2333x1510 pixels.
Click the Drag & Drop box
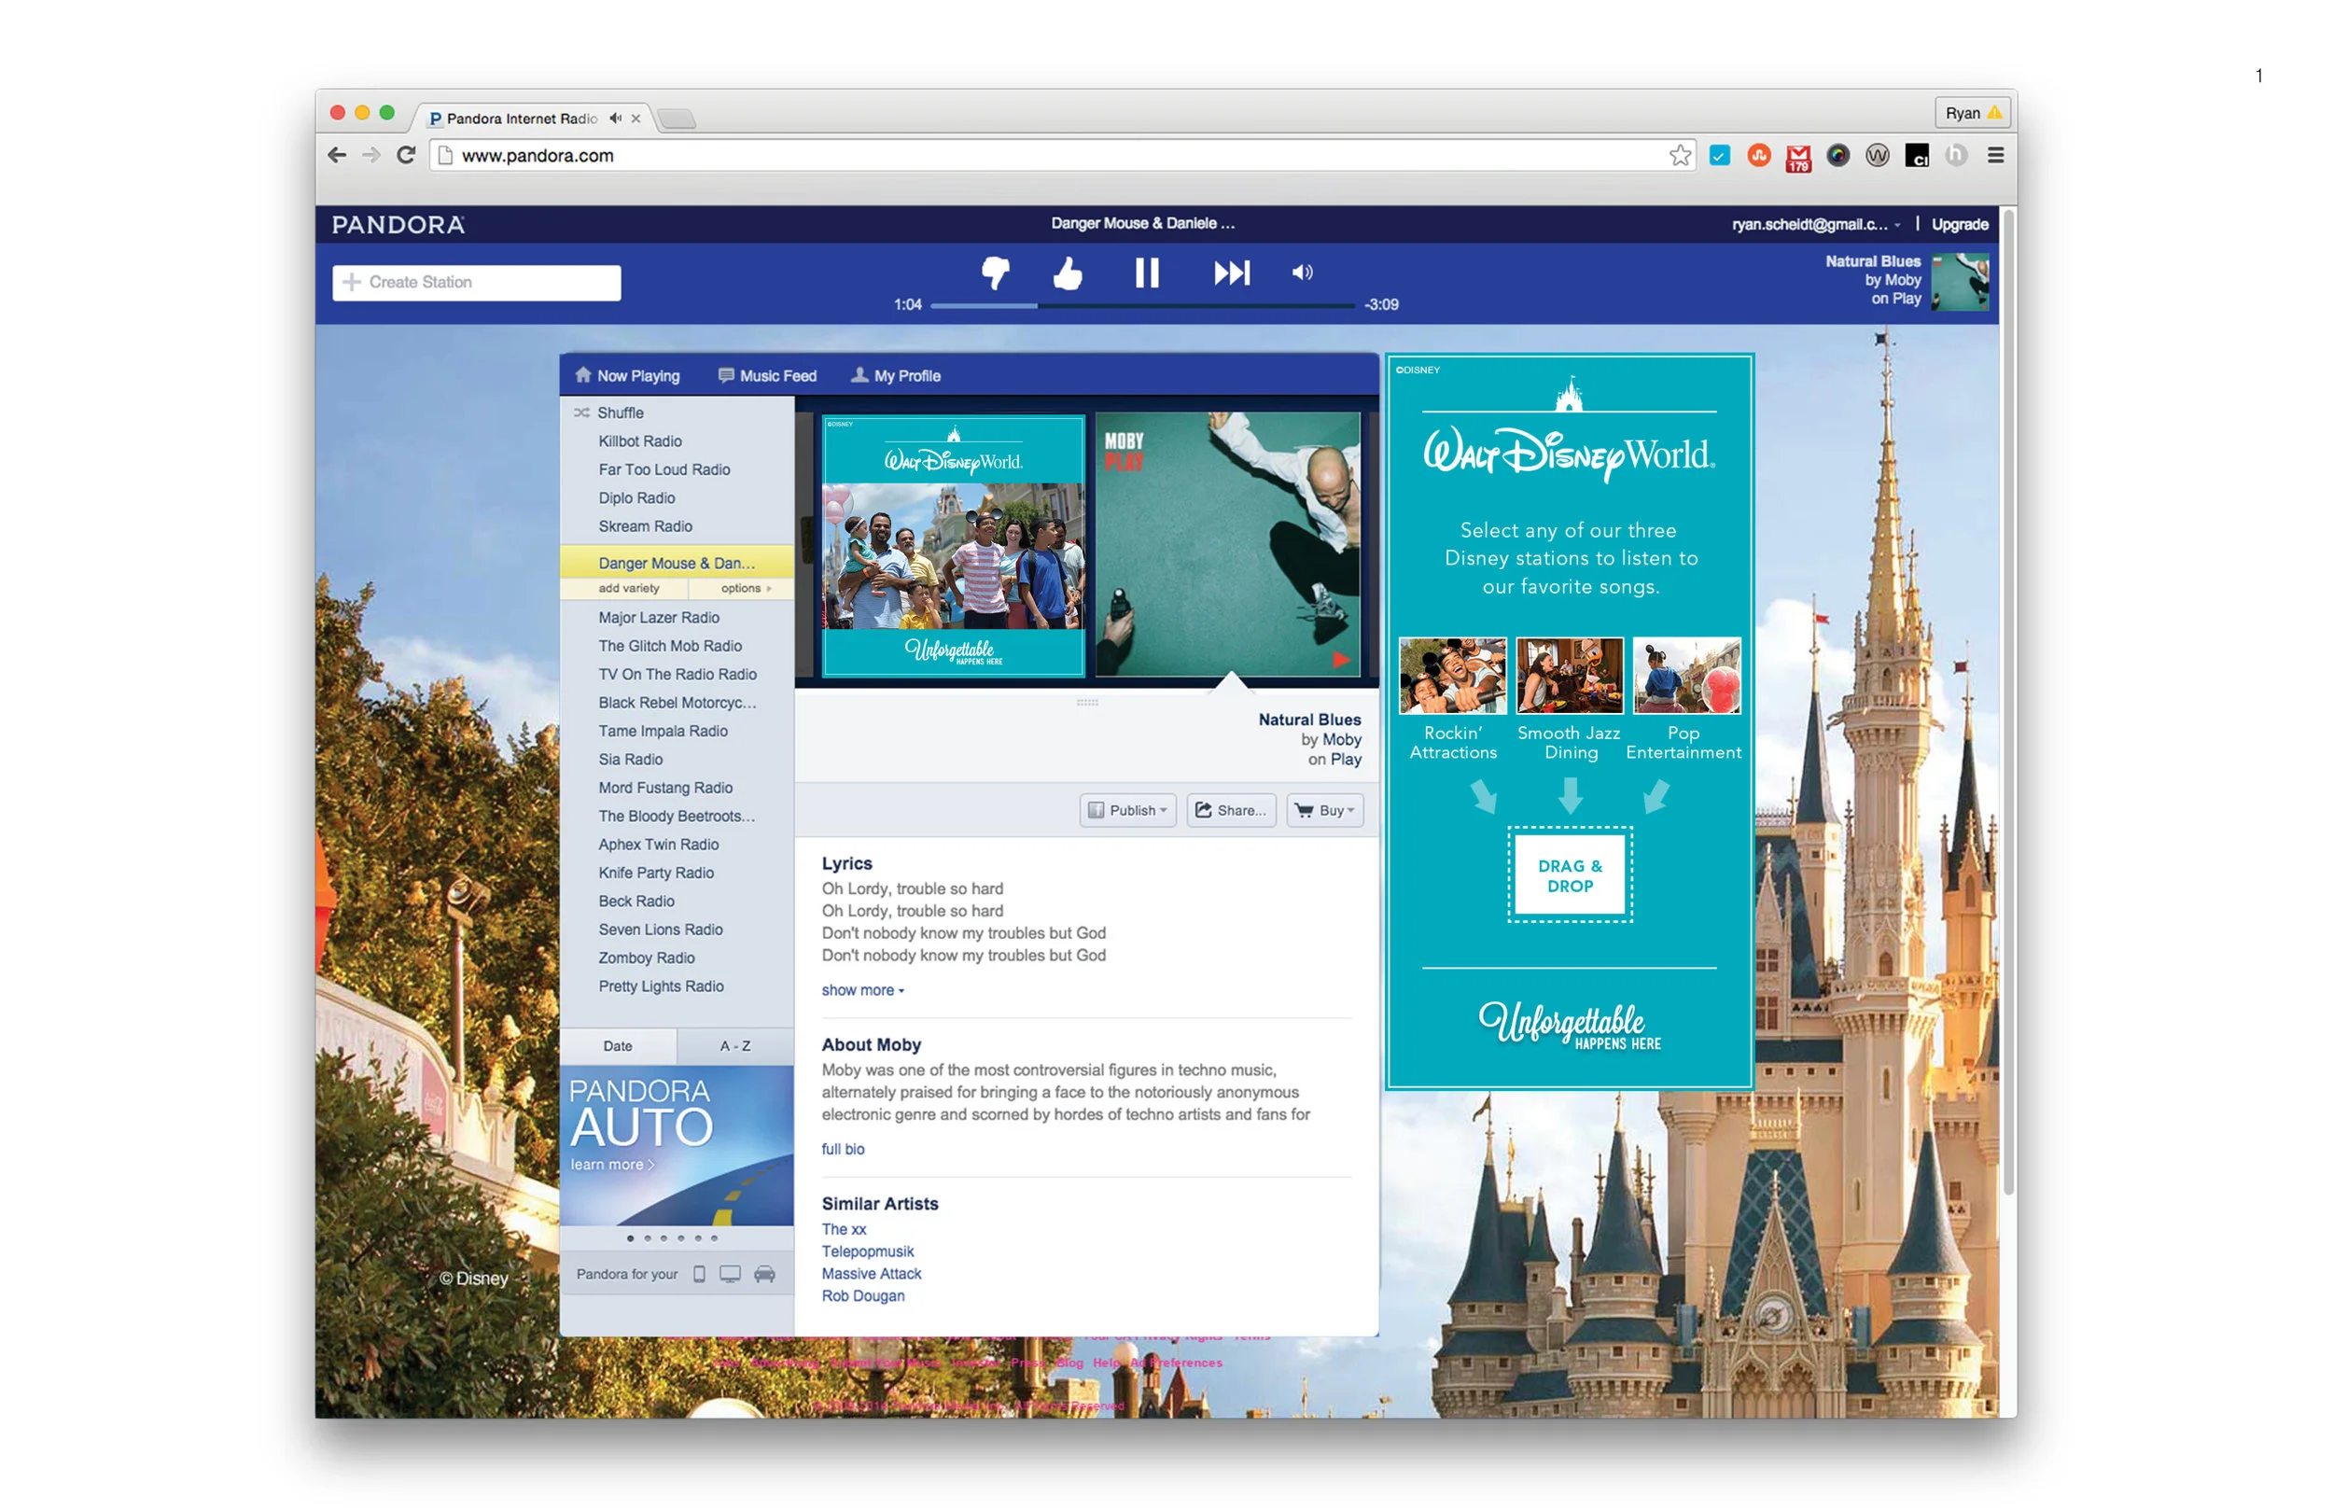coord(1570,874)
